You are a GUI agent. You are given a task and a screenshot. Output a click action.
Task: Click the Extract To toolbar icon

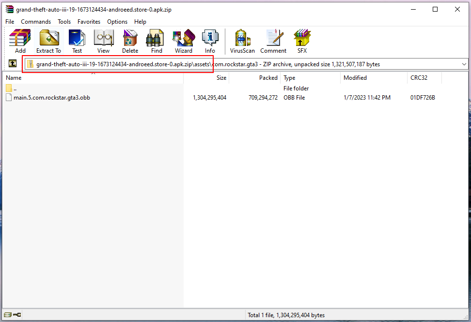click(48, 42)
